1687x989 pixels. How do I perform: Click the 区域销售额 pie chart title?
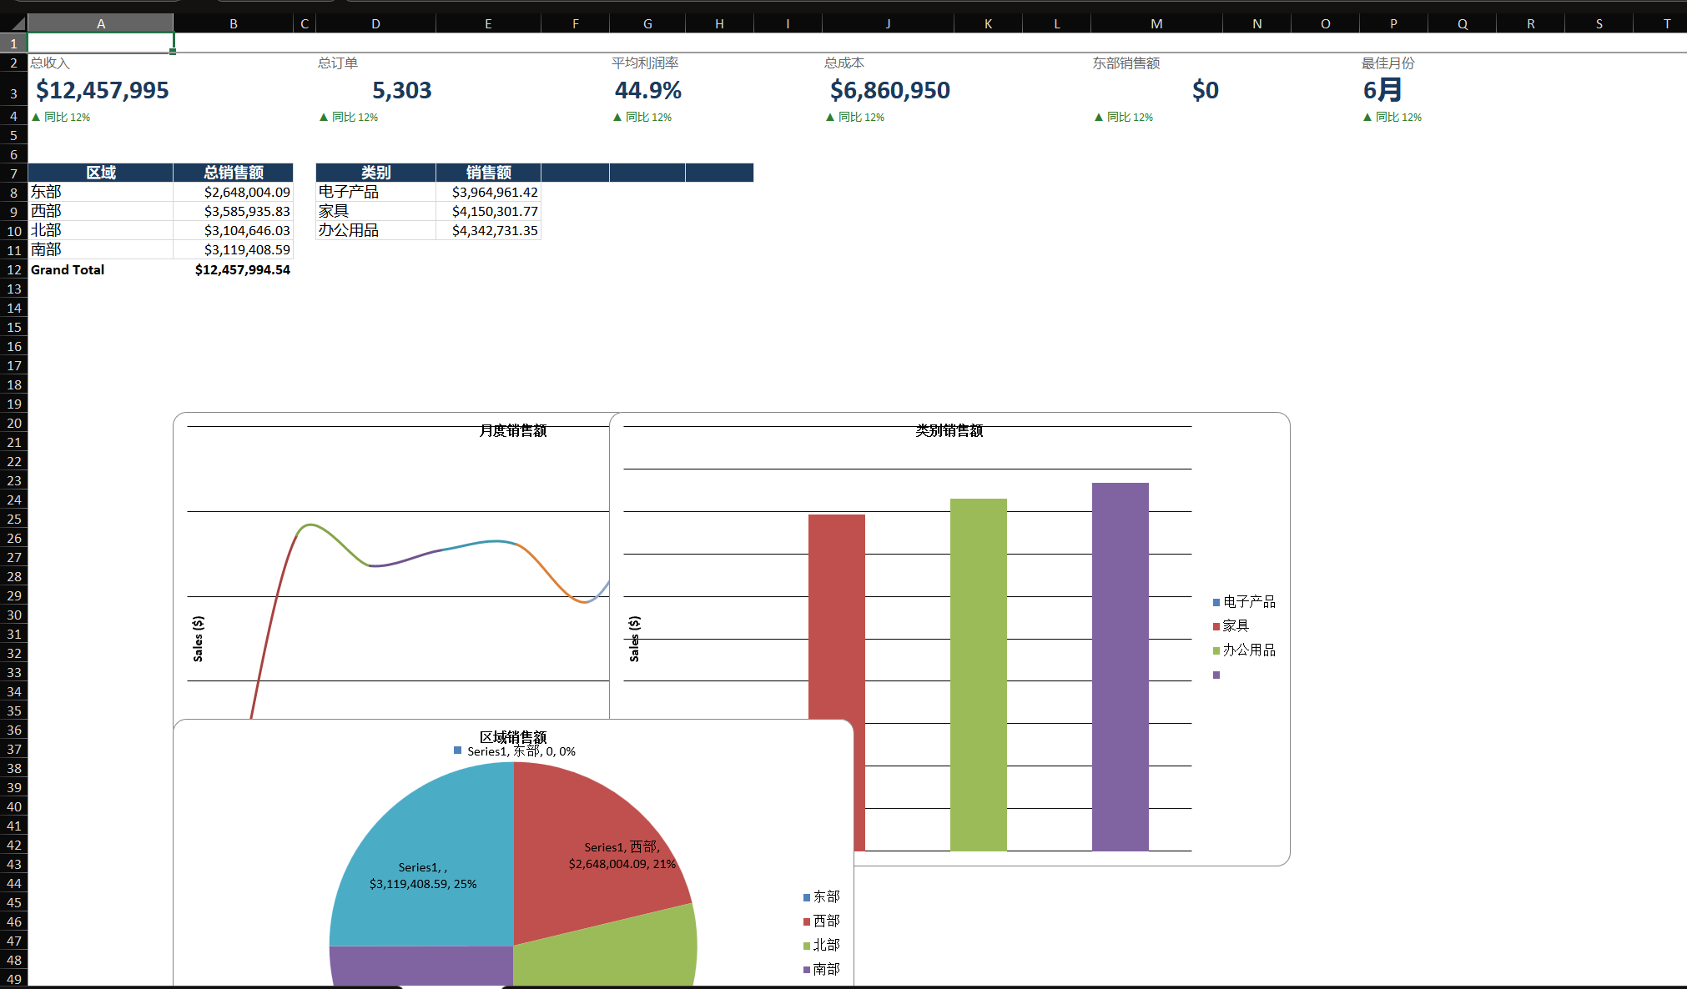512,737
